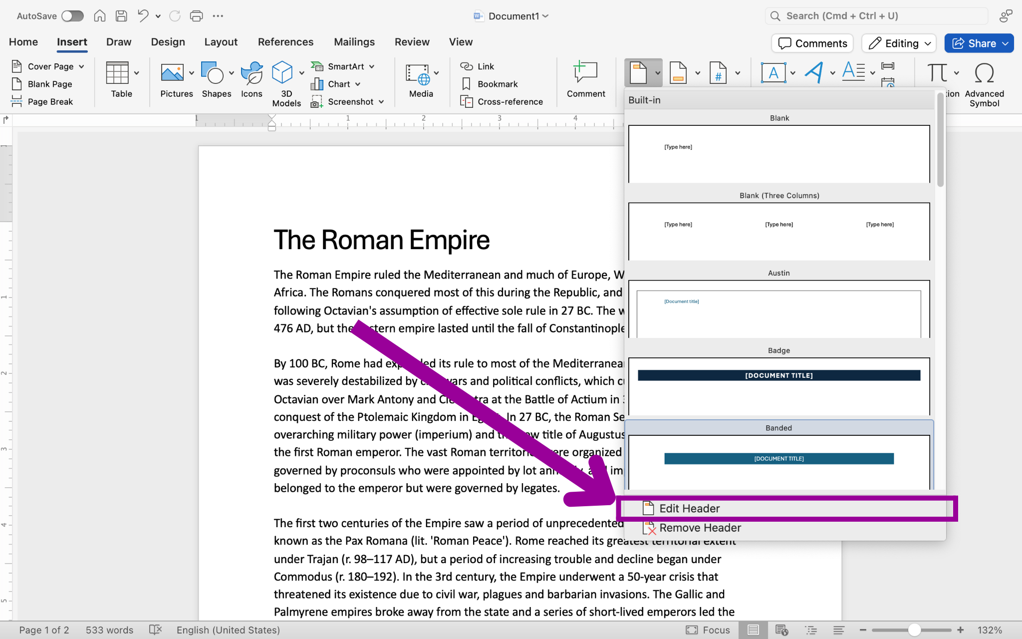Click the Redo circular arrow icon
The width and height of the screenshot is (1022, 639).
click(x=175, y=16)
